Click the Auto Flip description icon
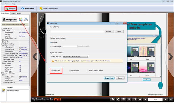Image resolution: width=174 pixels, height=104 pixels. coord(3,91)
